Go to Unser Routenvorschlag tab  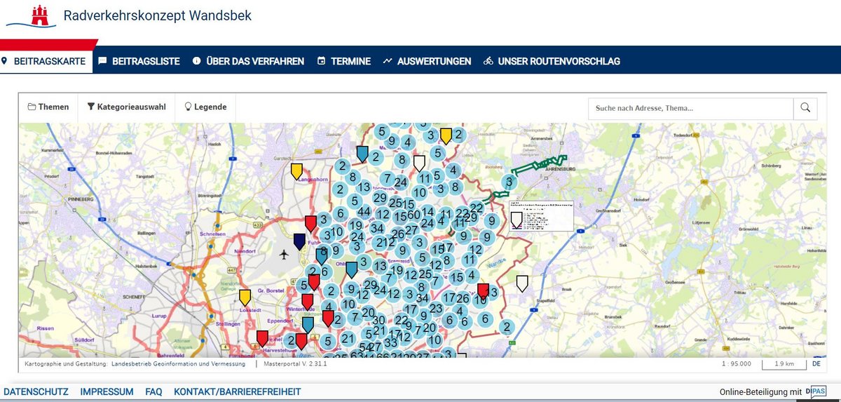coord(552,61)
